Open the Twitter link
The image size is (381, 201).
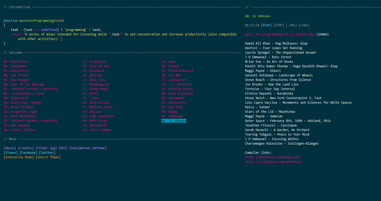47,152
